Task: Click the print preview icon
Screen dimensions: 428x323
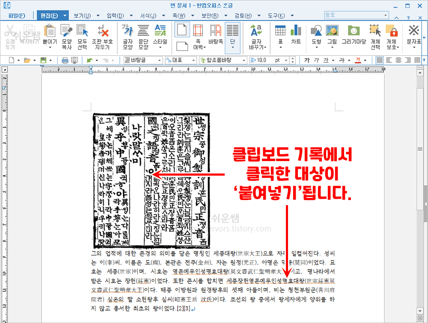Action: coord(74,60)
